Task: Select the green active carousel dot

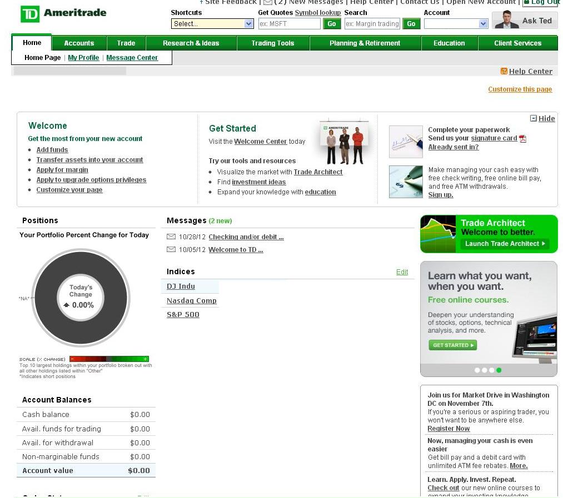Action: (499, 370)
